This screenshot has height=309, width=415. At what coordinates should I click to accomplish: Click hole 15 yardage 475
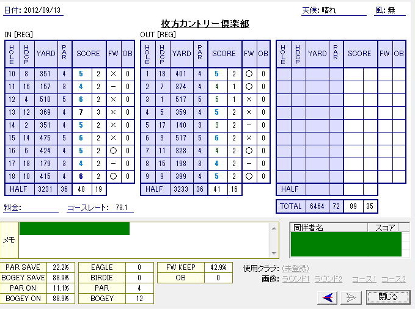pos(45,138)
